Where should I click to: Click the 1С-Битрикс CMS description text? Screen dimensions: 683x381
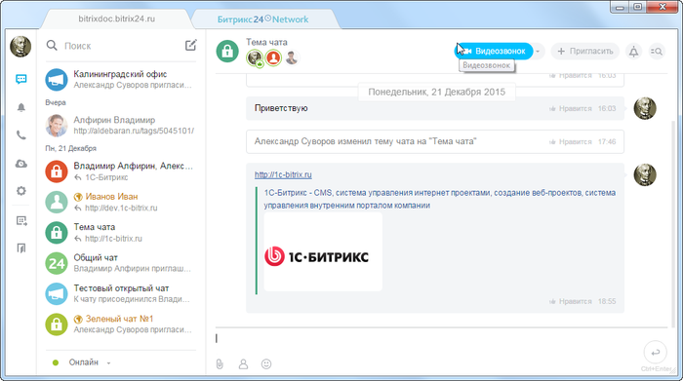pyautogui.click(x=439, y=199)
